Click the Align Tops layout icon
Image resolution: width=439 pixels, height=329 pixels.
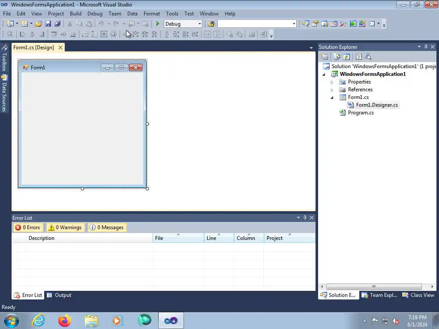54,34
